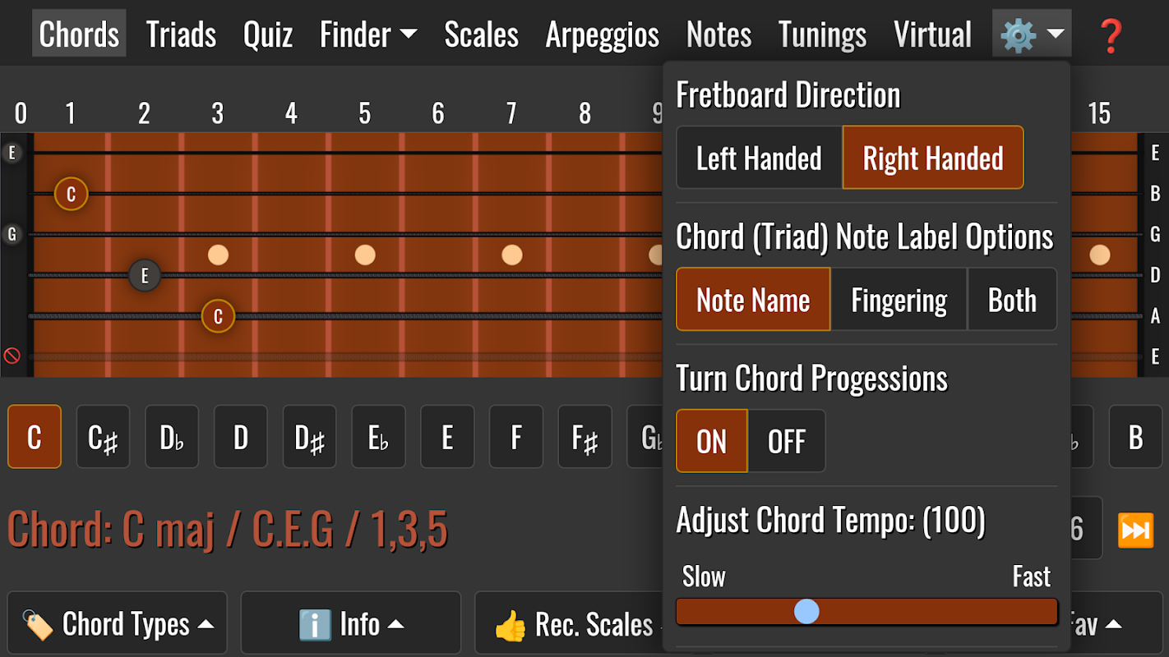Click the open G string marker
This screenshot has width=1169, height=657.
pyautogui.click(x=12, y=234)
